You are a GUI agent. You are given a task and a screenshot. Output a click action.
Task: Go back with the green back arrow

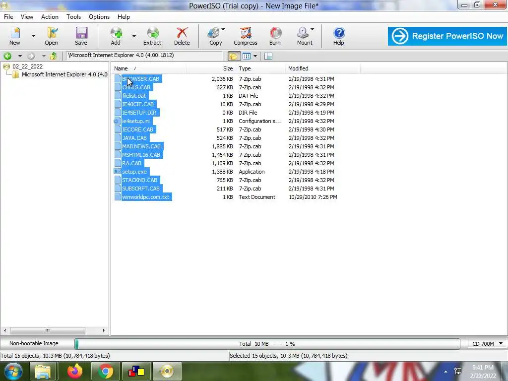tap(7, 56)
